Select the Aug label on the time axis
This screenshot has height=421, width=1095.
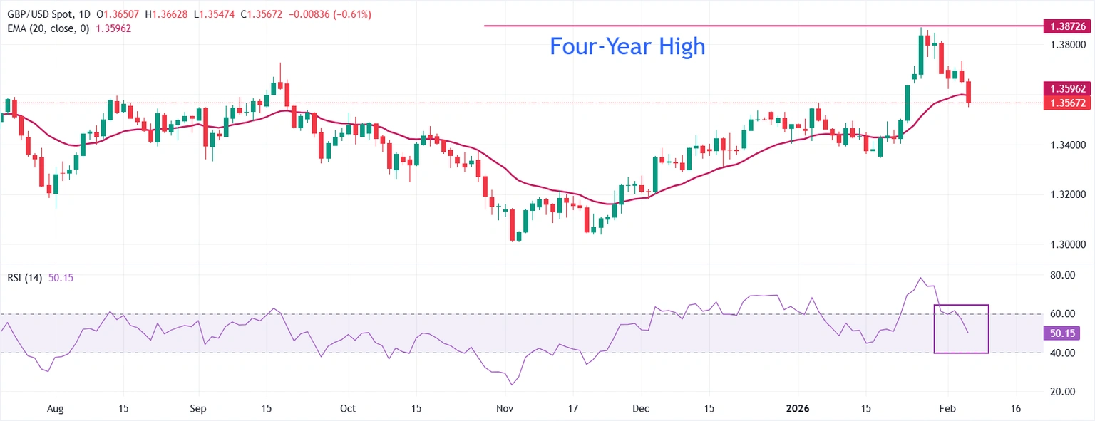coord(54,409)
